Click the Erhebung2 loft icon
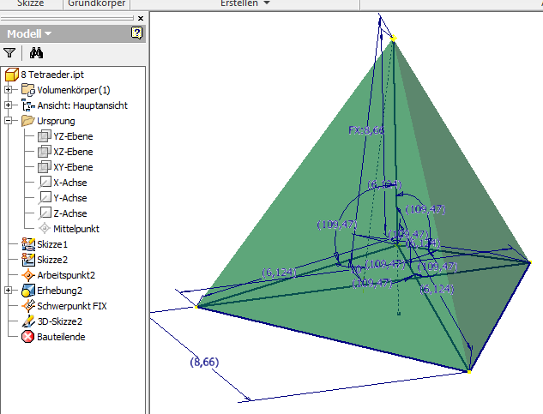The height and width of the screenshot is (414, 543). tap(28, 291)
